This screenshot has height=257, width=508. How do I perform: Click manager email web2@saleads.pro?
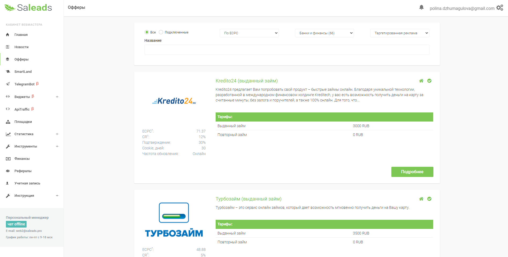[x=29, y=231]
